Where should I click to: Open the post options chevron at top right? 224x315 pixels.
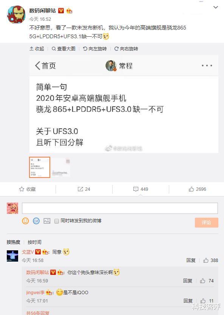click(x=216, y=8)
